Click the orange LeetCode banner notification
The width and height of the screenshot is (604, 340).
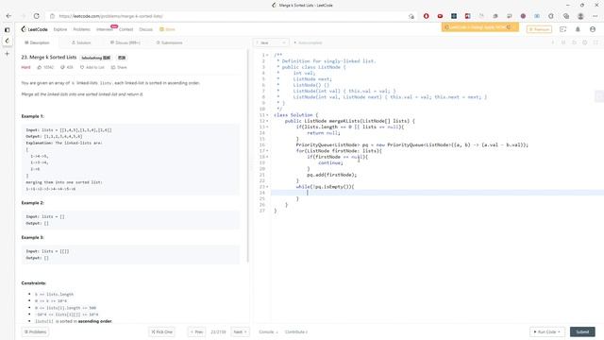point(480,27)
